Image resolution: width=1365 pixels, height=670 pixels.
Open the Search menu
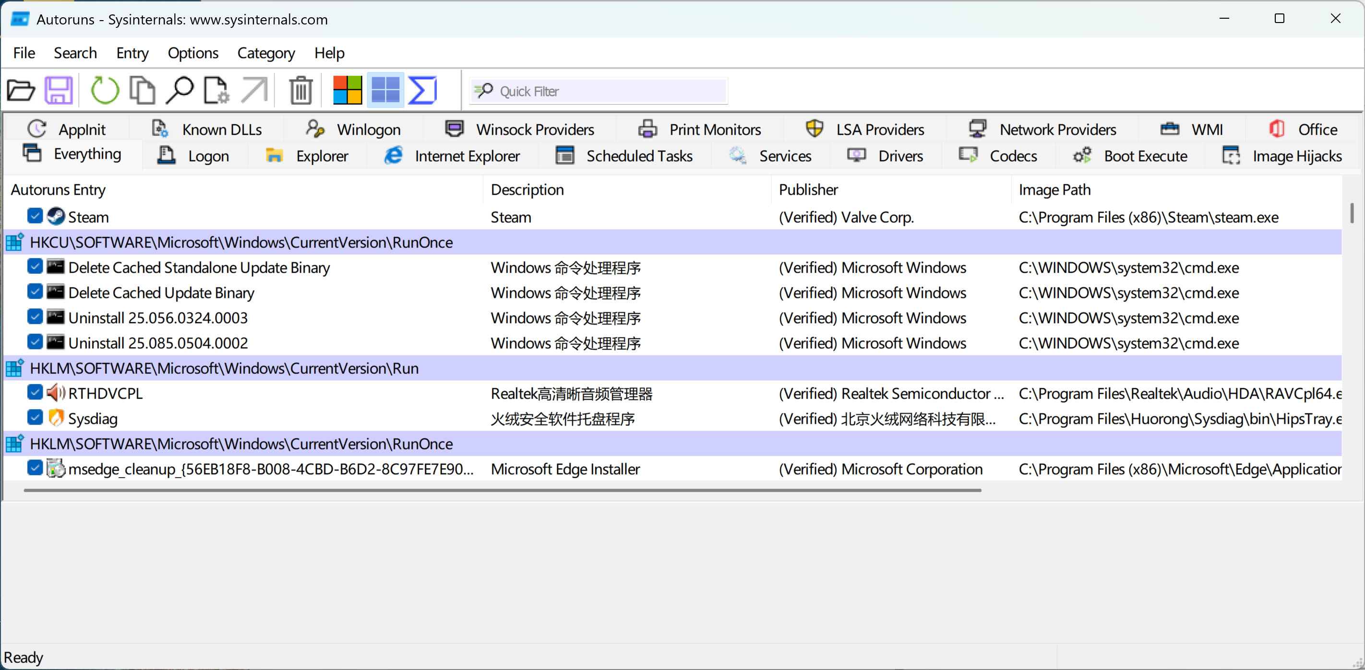click(x=75, y=53)
